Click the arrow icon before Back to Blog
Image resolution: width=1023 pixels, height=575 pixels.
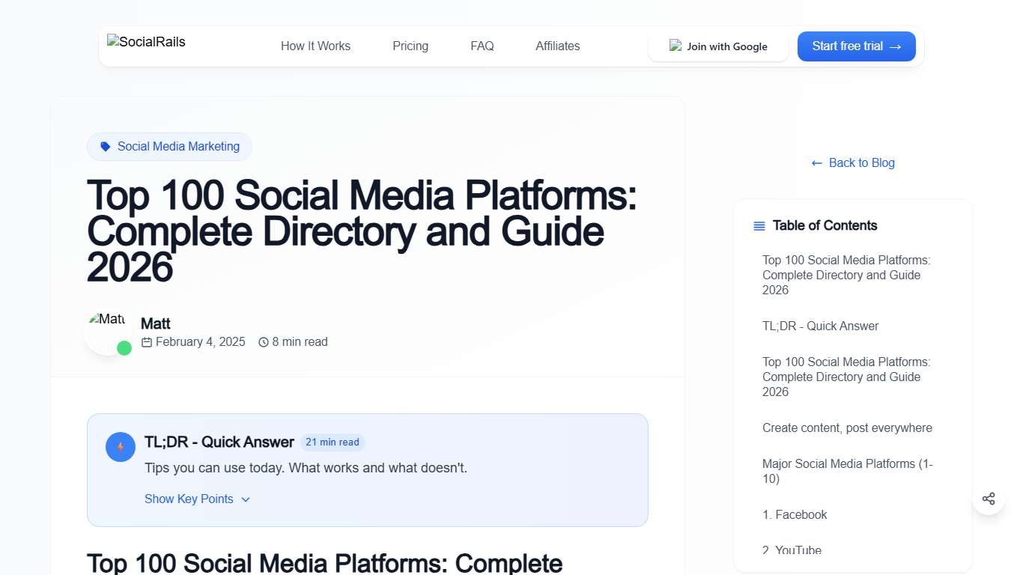[x=816, y=162]
